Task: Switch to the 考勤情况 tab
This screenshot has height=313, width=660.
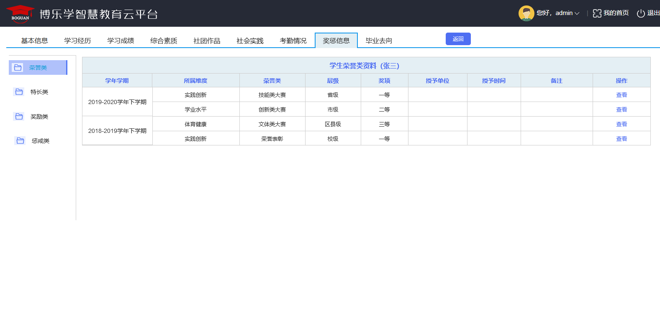Action: coord(293,41)
